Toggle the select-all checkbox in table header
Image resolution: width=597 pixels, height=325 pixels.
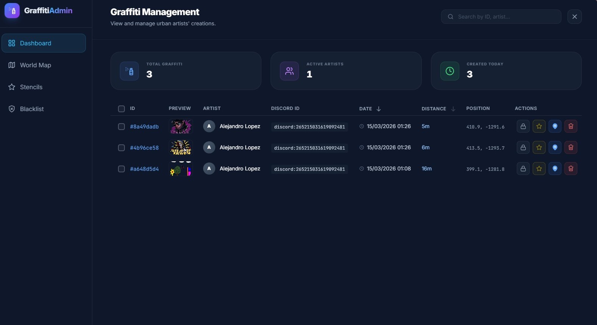pos(121,109)
